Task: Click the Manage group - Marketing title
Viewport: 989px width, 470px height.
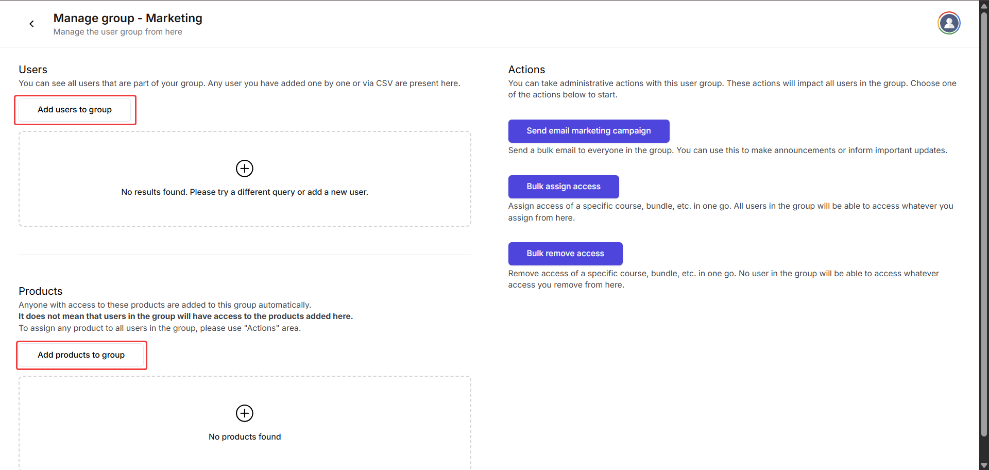Action: pyautogui.click(x=128, y=18)
